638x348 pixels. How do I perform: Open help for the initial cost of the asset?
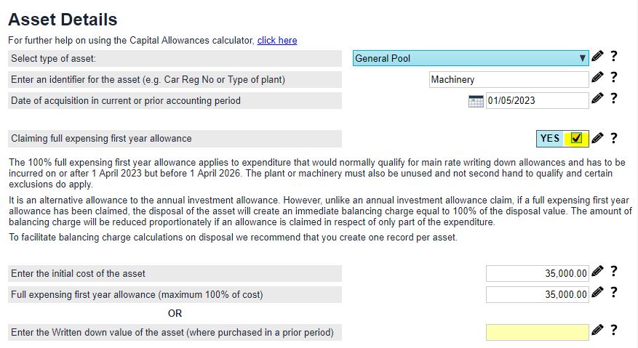pos(614,272)
